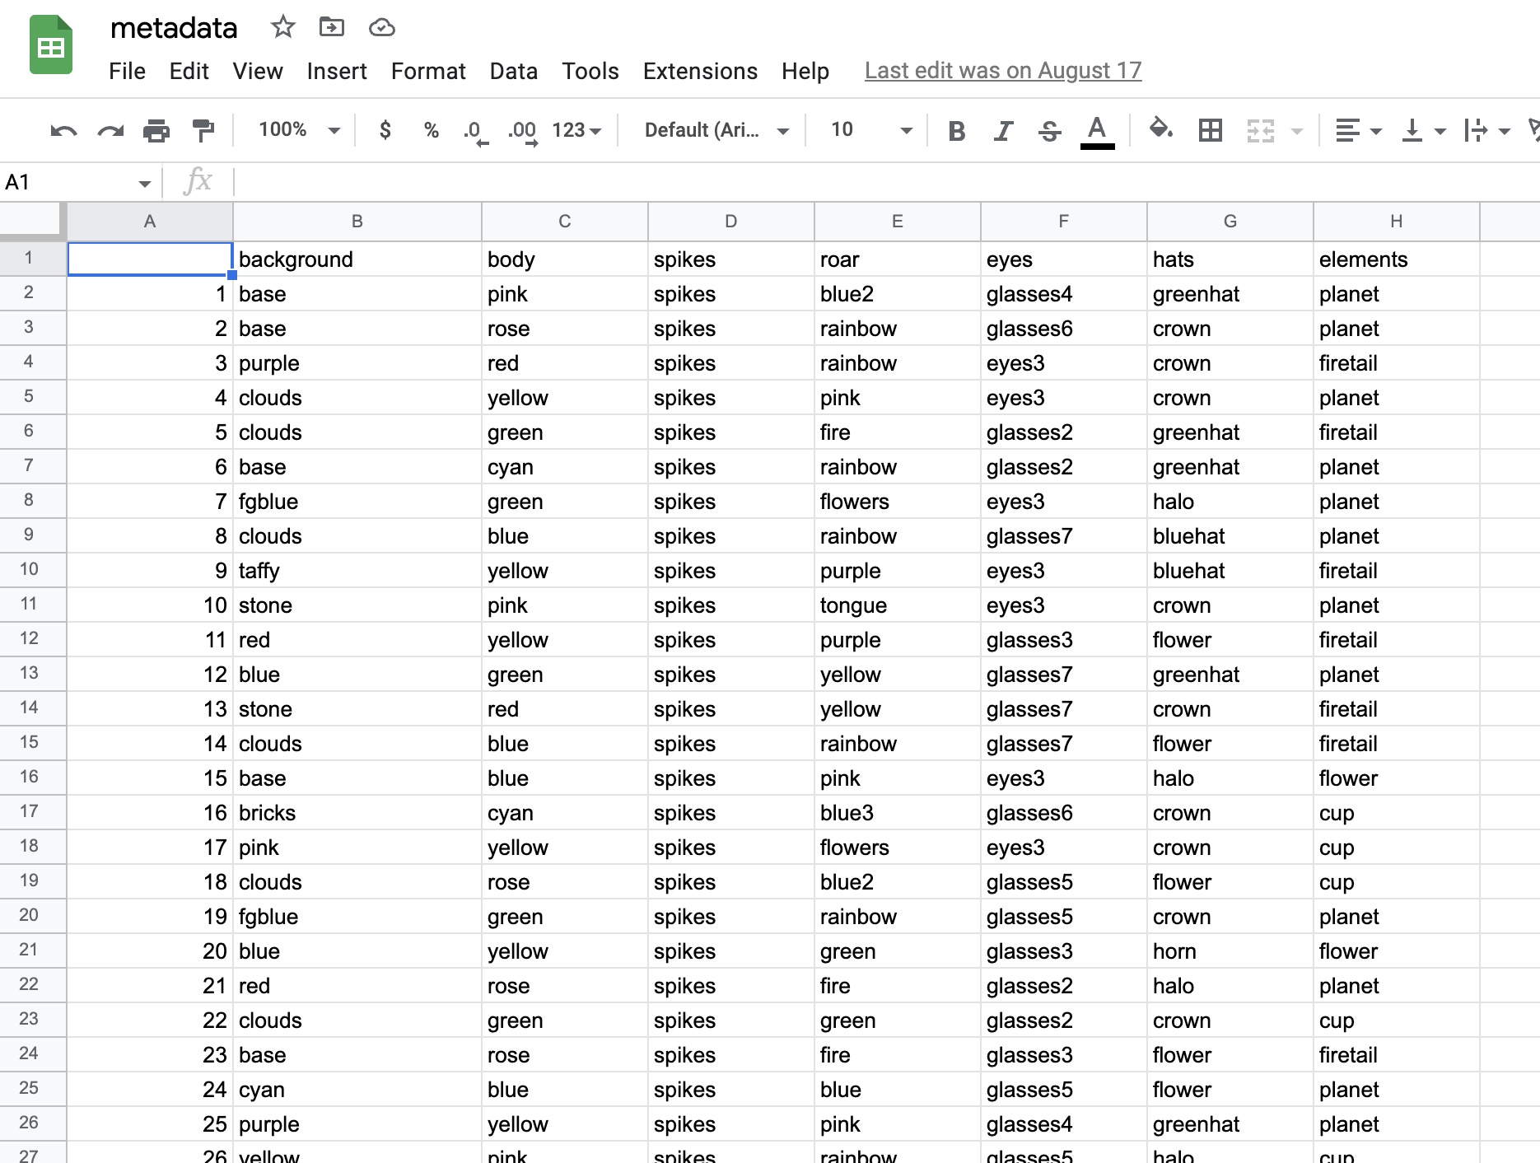Image resolution: width=1540 pixels, height=1163 pixels.
Task: Increase decimal places icon
Action: pos(523,131)
